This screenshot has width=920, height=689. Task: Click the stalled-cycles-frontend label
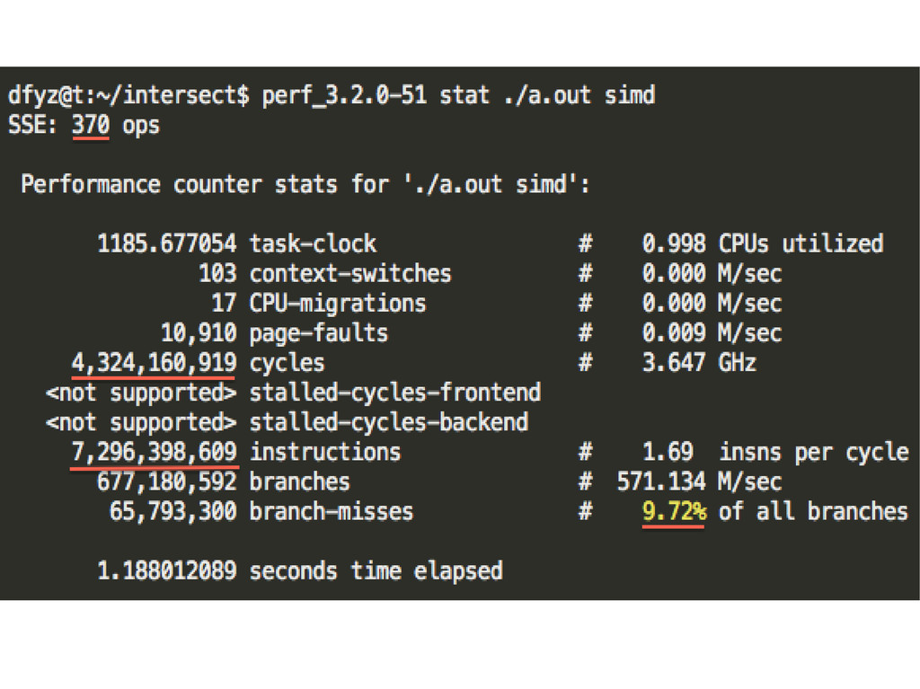394,393
